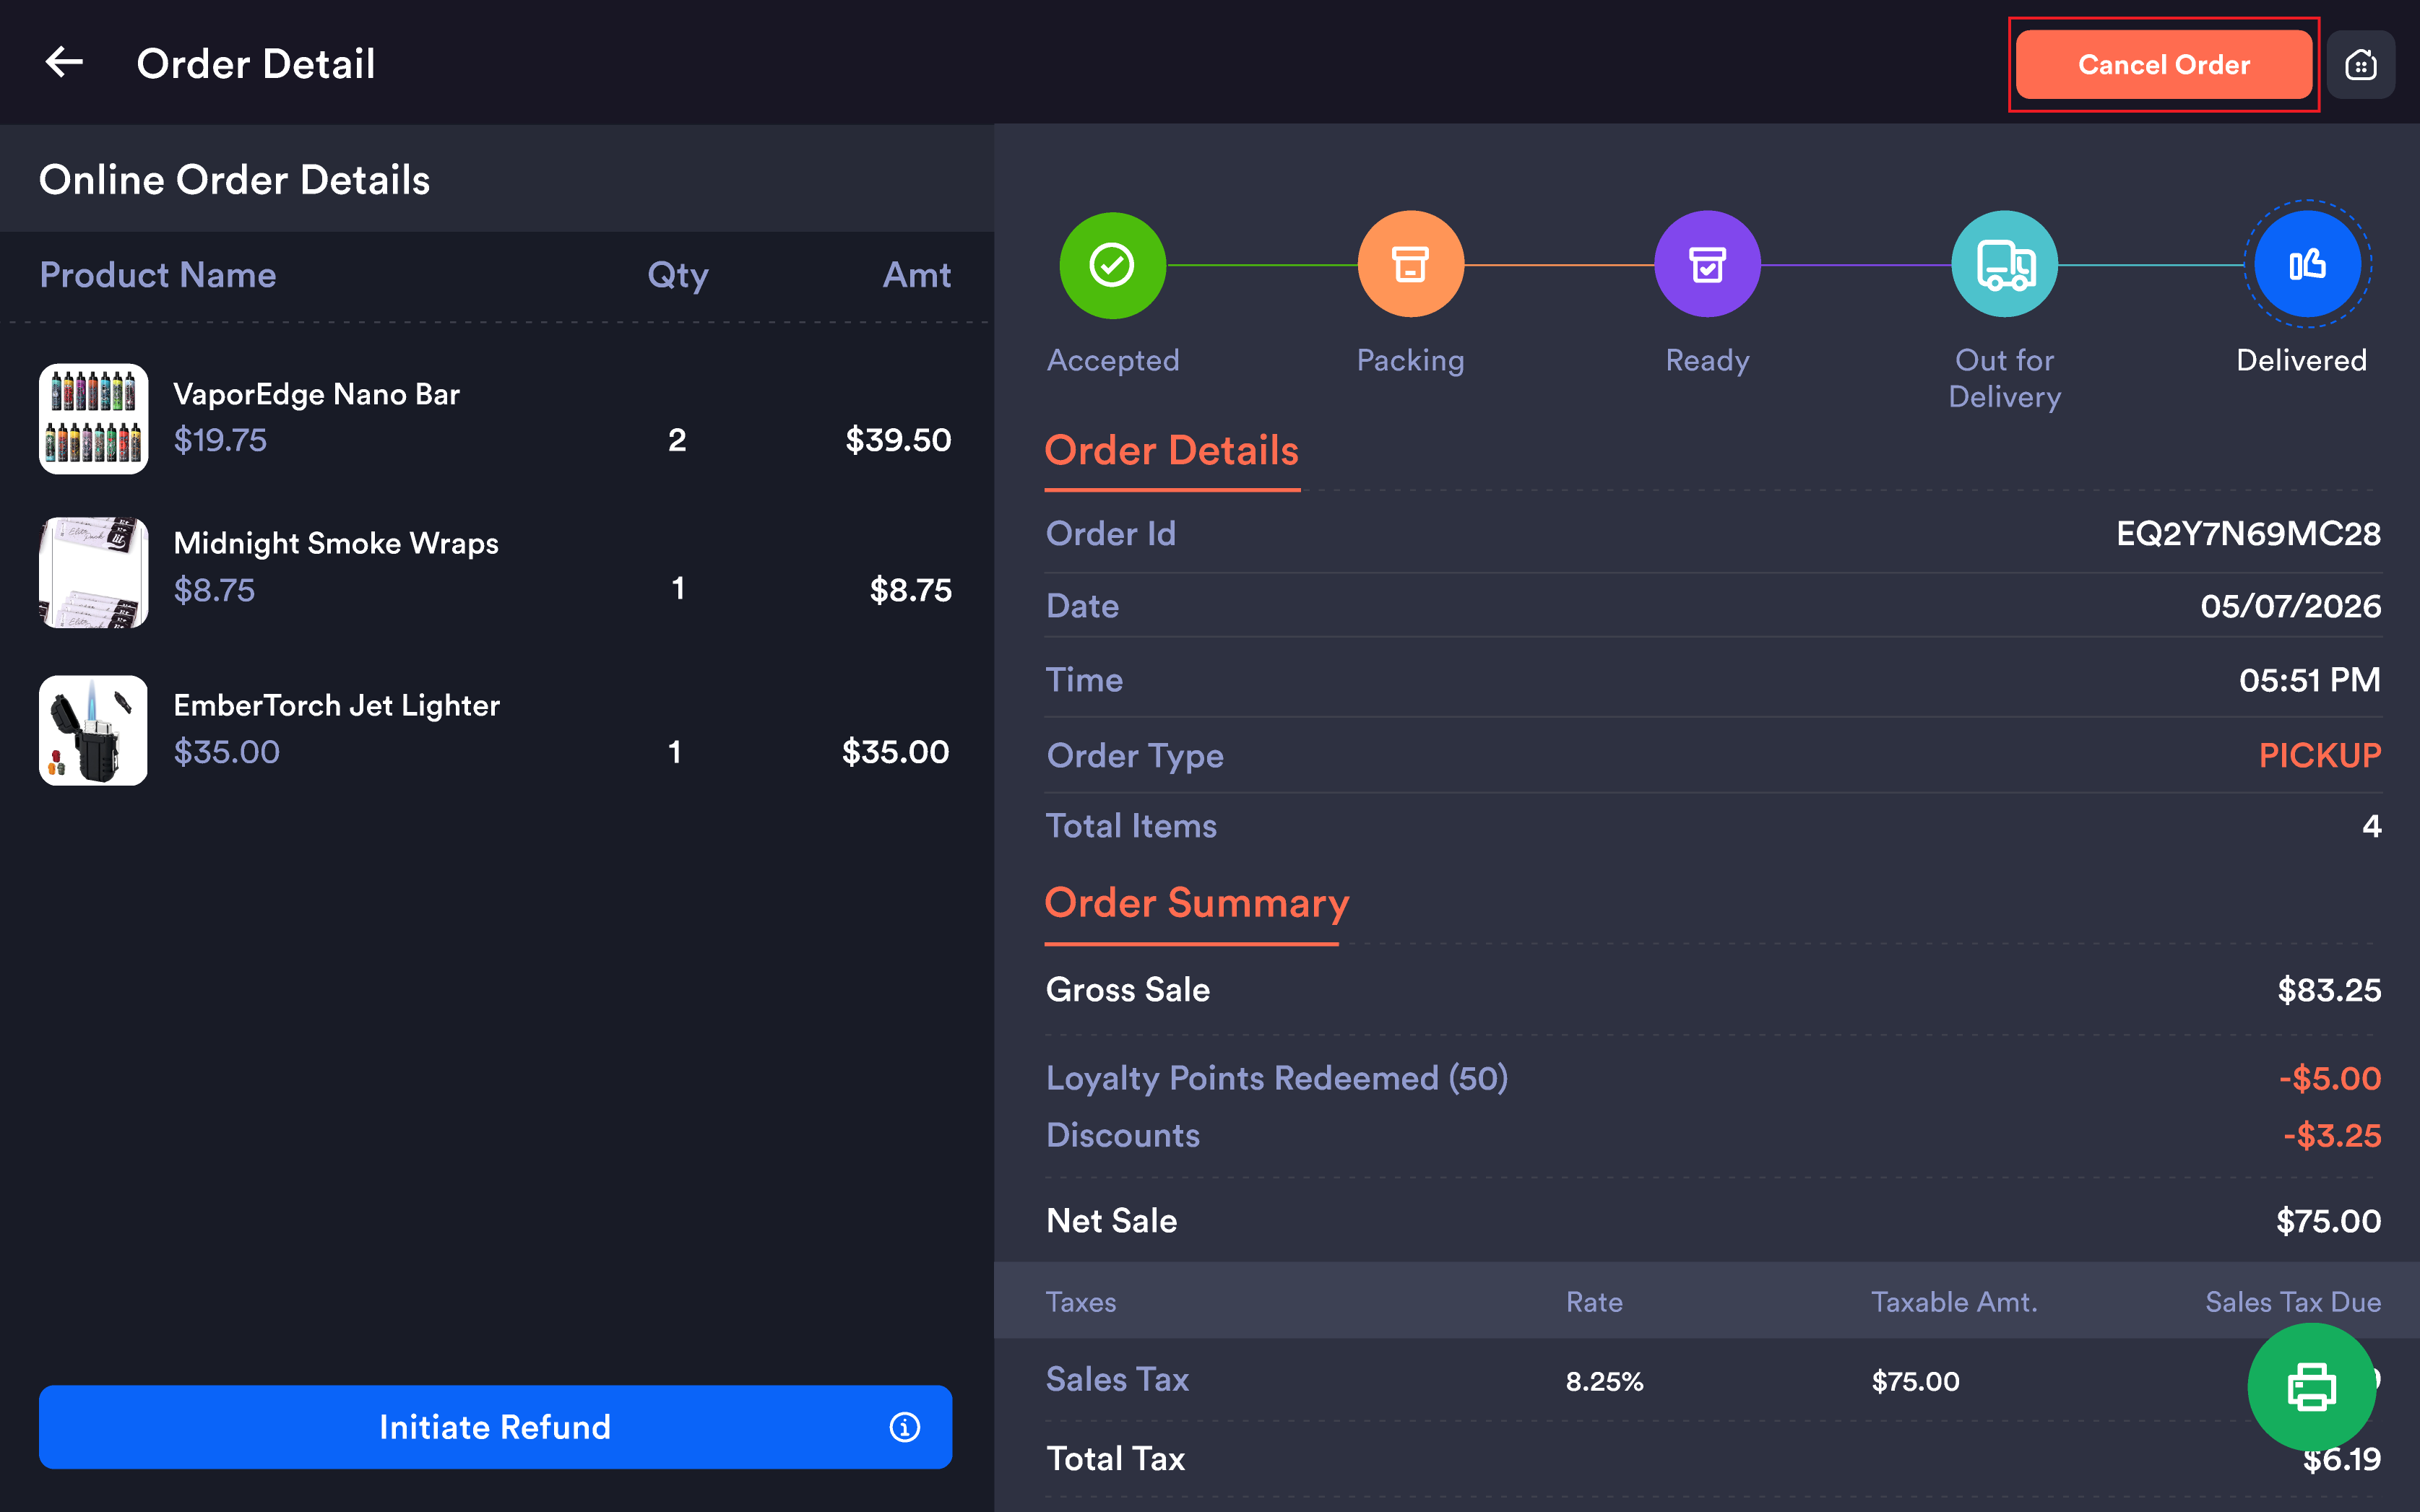This screenshot has width=2420, height=1512.
Task: Open the VaporEdge Nano Bar thumbnail
Action: [93, 418]
